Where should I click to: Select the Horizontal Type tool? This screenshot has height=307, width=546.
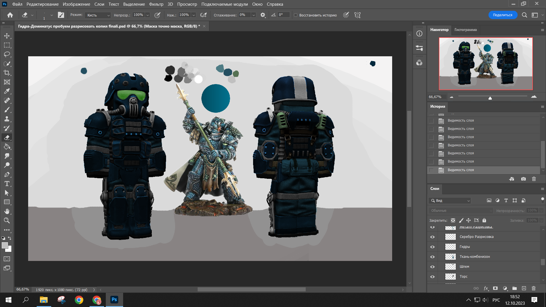[x=7, y=184]
